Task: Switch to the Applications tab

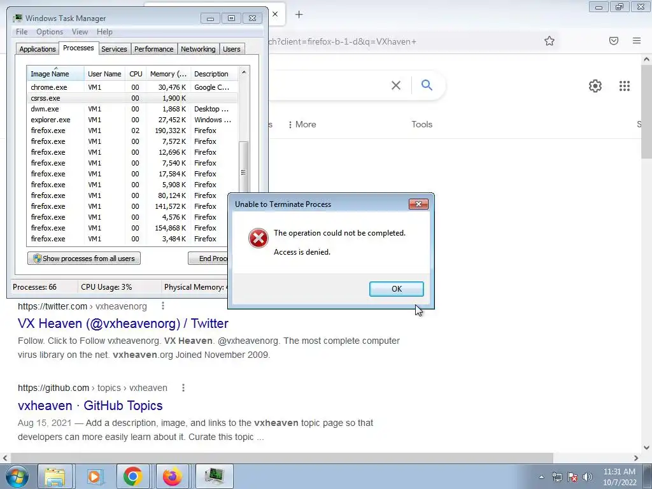Action: click(x=38, y=49)
